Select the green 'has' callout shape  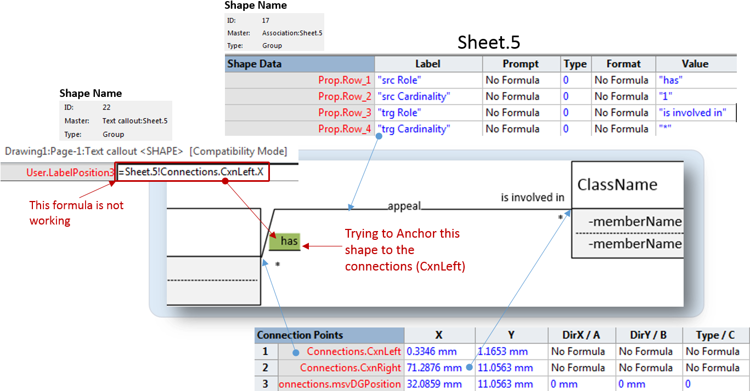(284, 240)
